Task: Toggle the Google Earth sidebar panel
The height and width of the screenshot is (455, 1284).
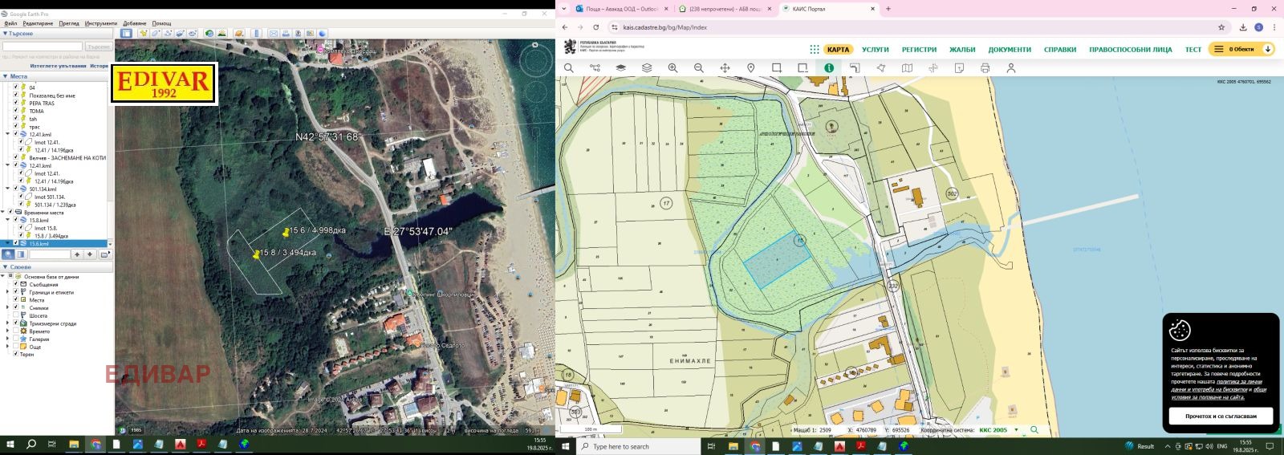Action: click(127, 34)
